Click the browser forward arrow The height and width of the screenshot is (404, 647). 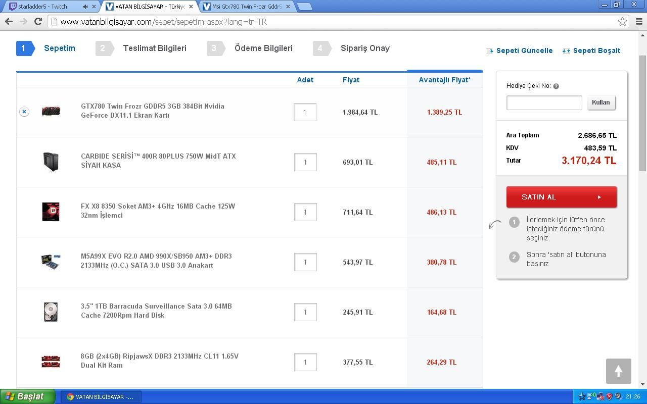23,21
